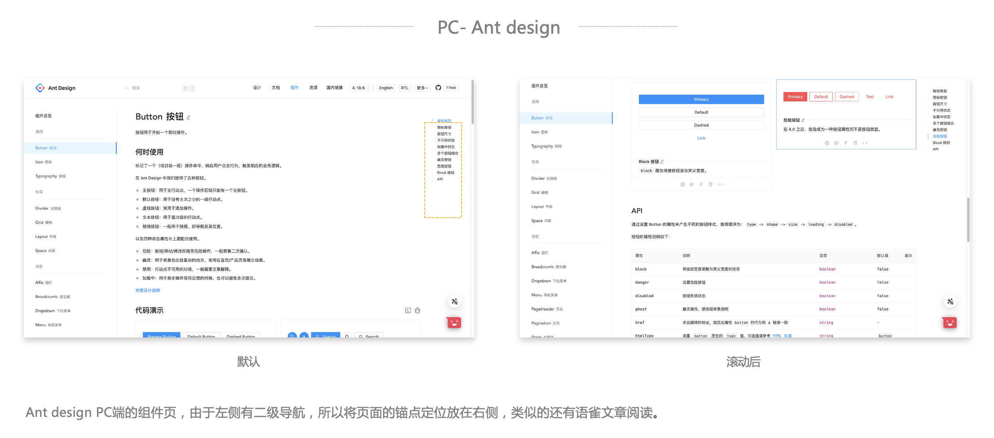Click the search magnifier icon in the left page header

(x=127, y=88)
